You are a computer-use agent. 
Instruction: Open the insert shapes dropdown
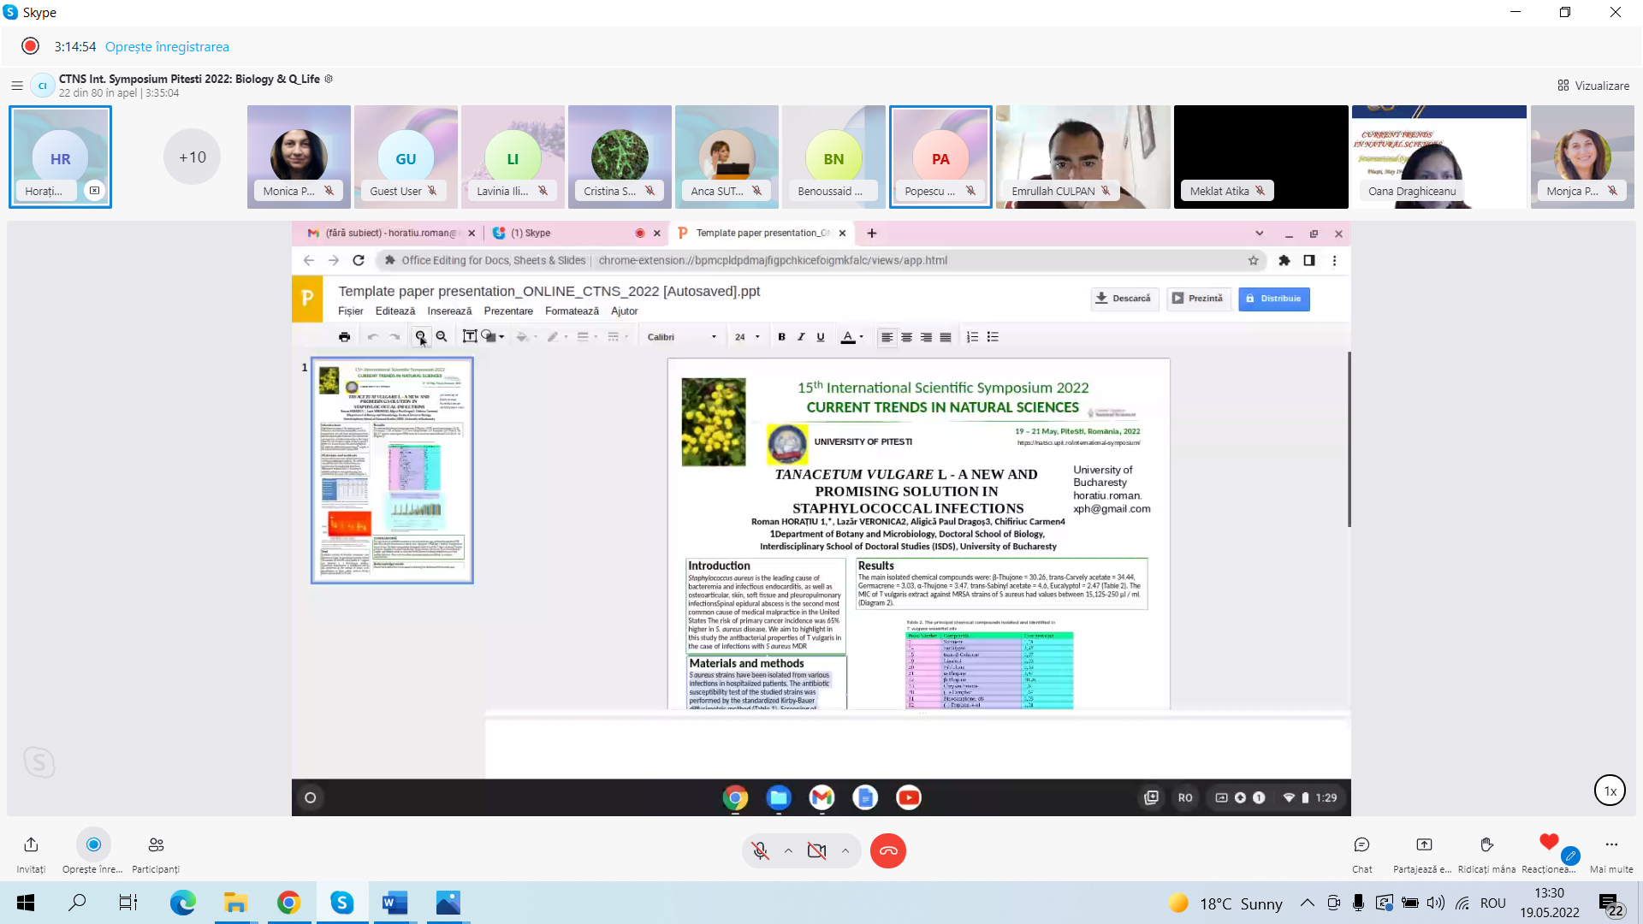(493, 337)
